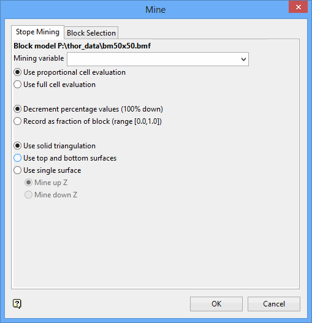Image resolution: width=312 pixels, height=323 pixels.
Task: Confirm with the OK button
Action: click(216, 304)
